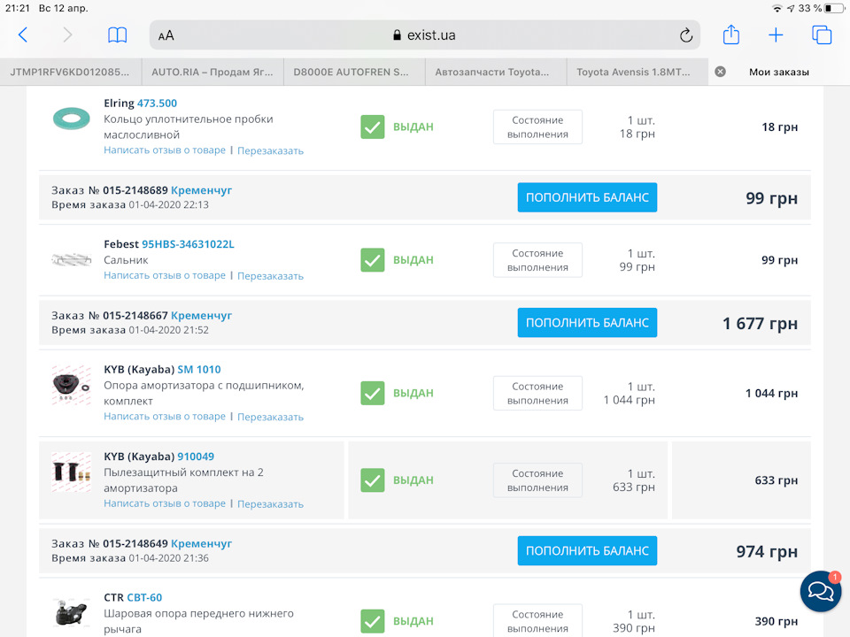This screenshot has width=850, height=637.
Task: Write a review for Elring item
Action: pyautogui.click(x=165, y=150)
